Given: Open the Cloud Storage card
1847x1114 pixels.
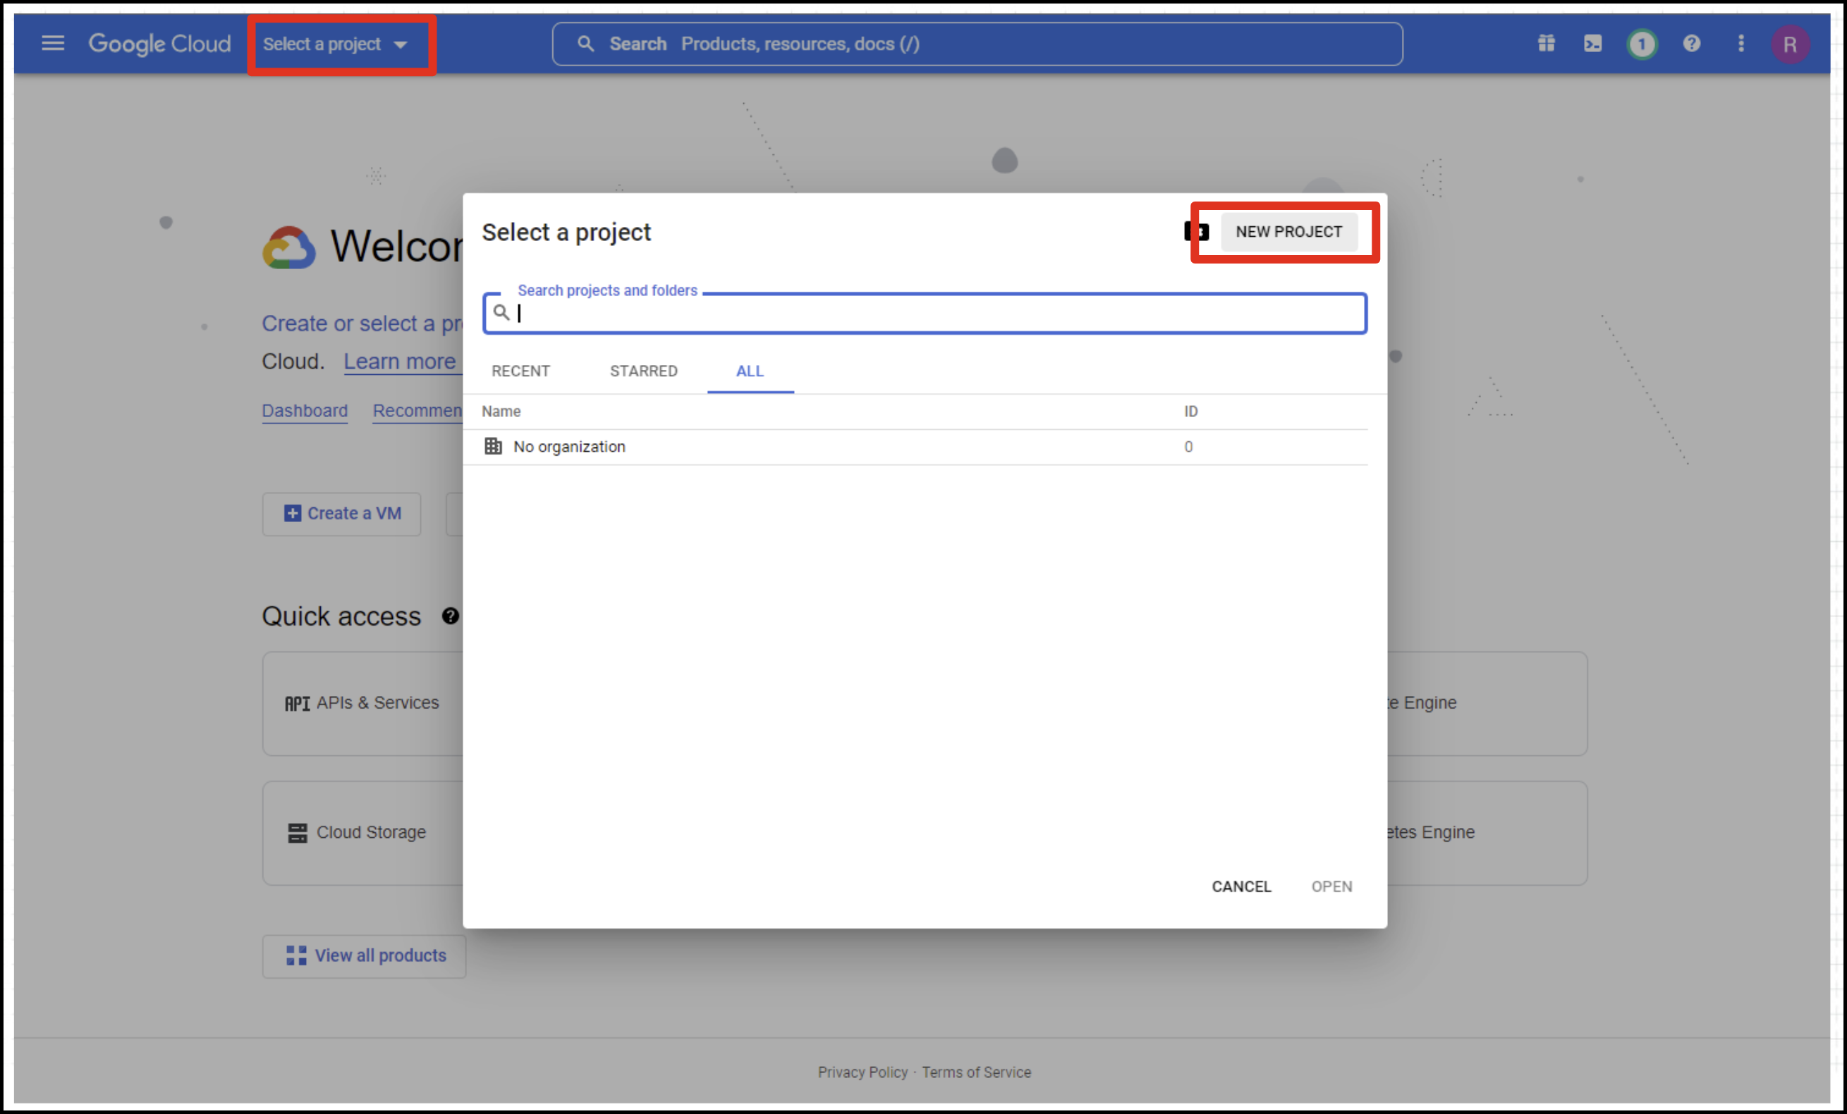Looking at the screenshot, I should 362,833.
